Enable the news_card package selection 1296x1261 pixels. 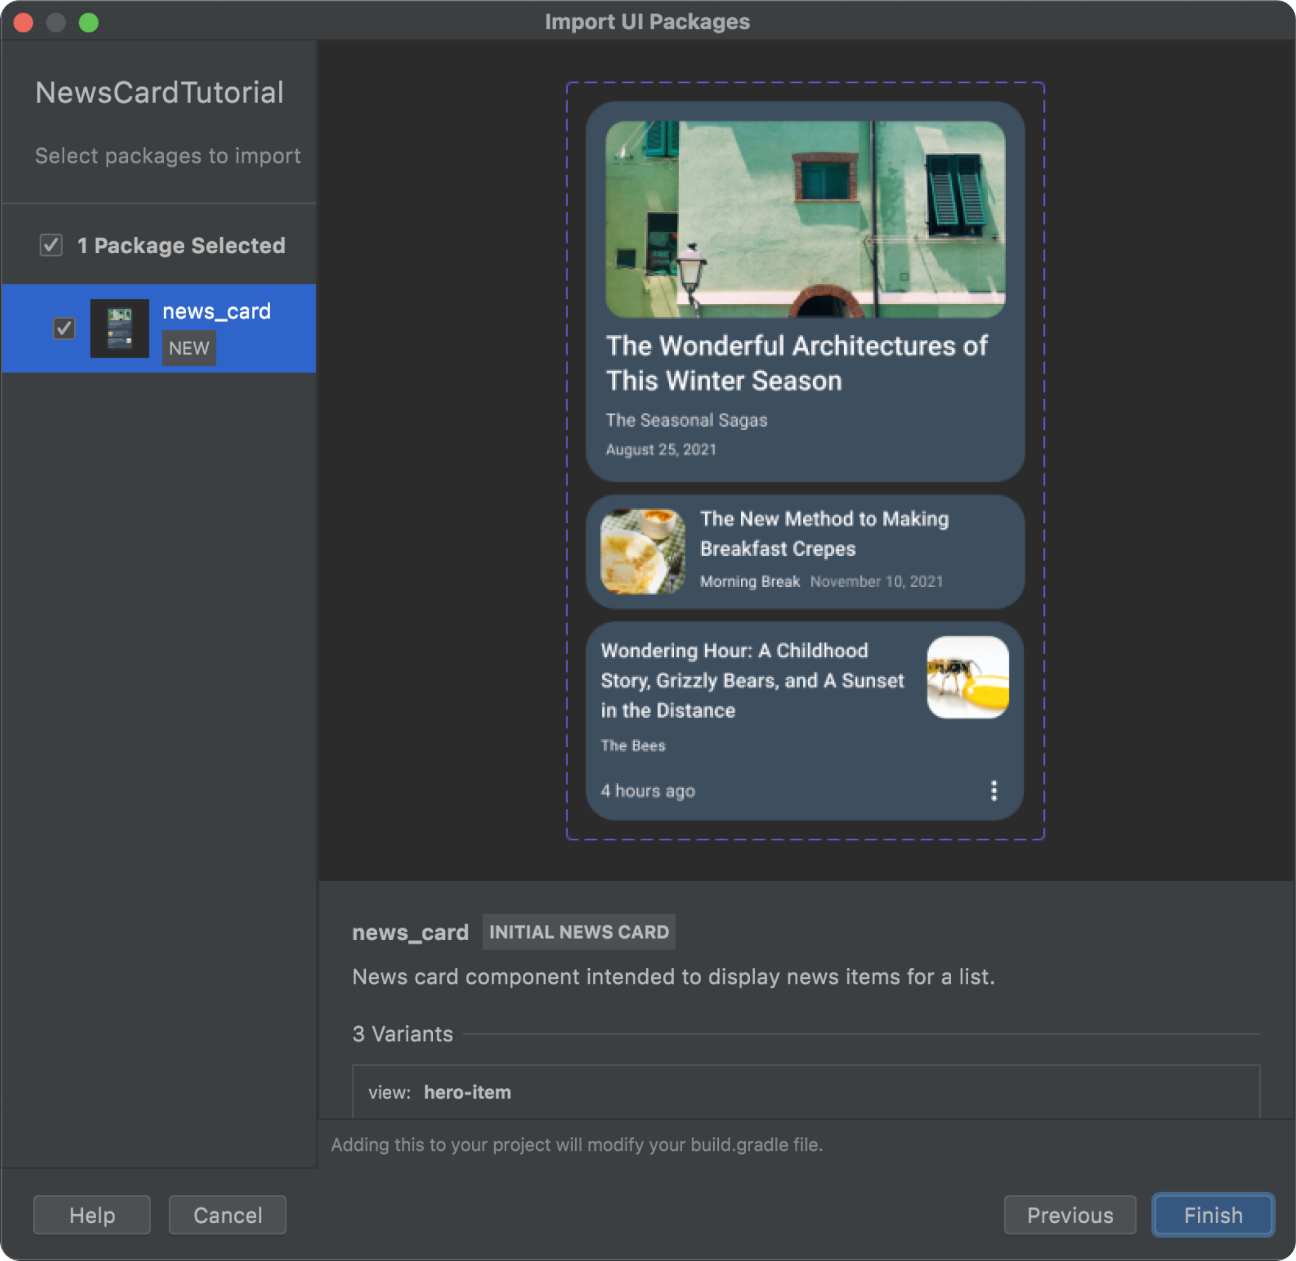[63, 328]
